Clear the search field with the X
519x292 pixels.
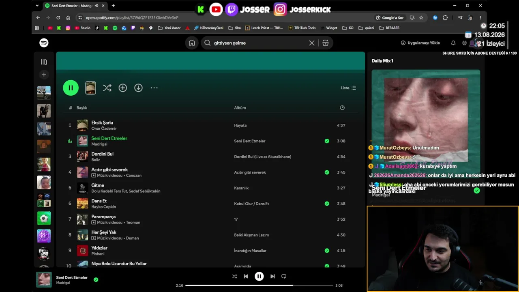tap(312, 43)
